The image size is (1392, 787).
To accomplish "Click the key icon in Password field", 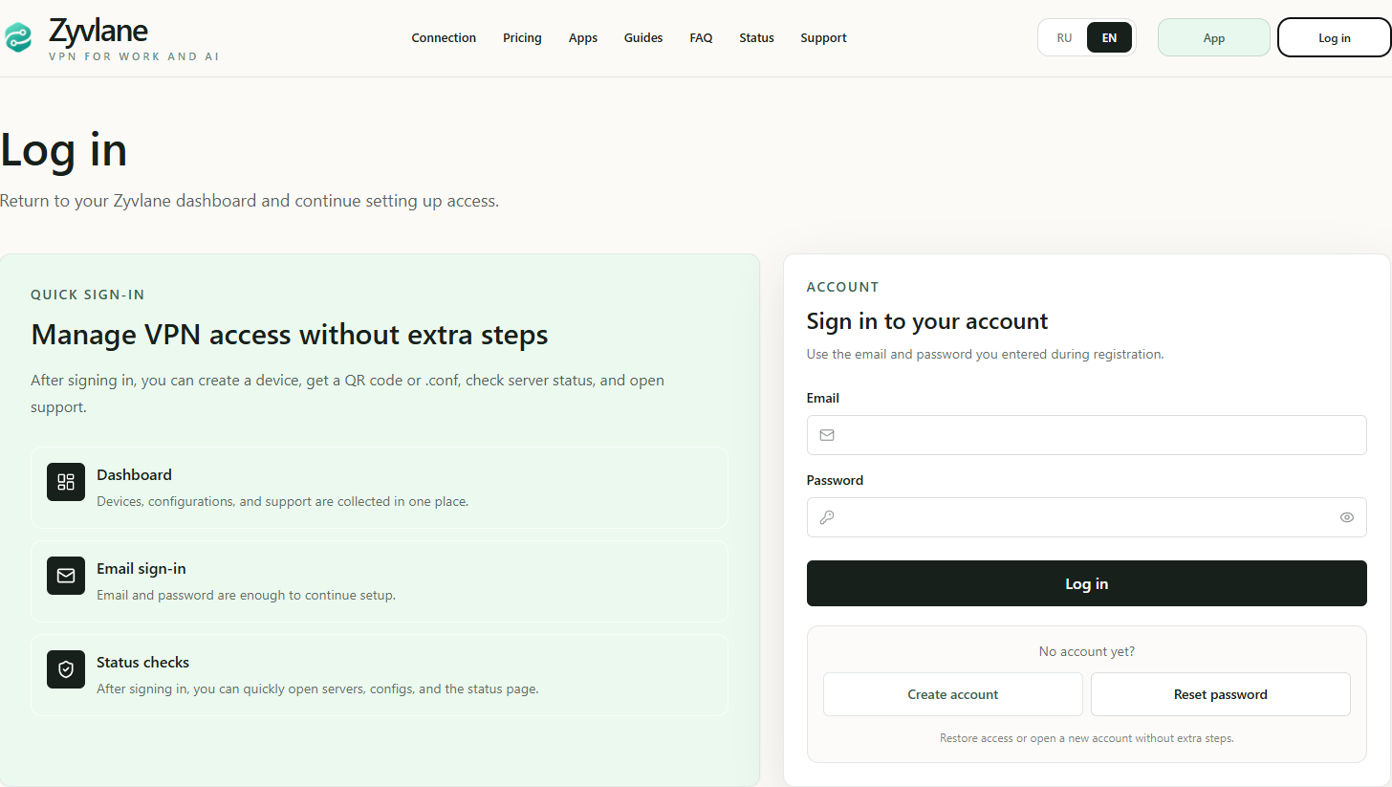I will 827,517.
